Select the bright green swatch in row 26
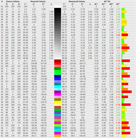The height and width of the screenshot is (138, 136). click(58, 71)
